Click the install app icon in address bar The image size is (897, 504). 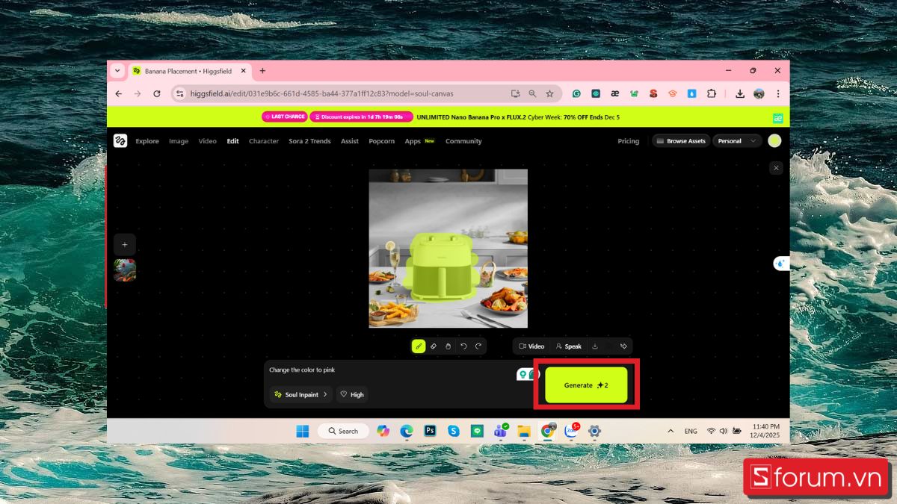pyautogui.click(x=516, y=93)
